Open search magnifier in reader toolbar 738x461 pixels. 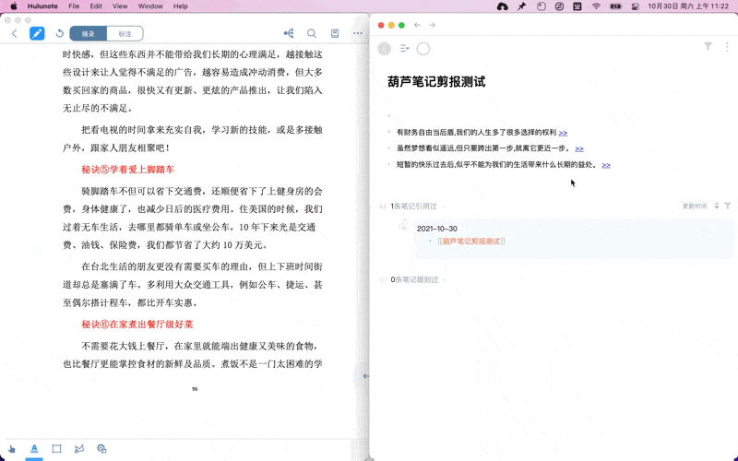point(312,33)
